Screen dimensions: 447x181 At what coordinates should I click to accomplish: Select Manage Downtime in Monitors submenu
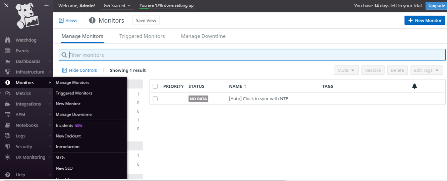pos(73,115)
